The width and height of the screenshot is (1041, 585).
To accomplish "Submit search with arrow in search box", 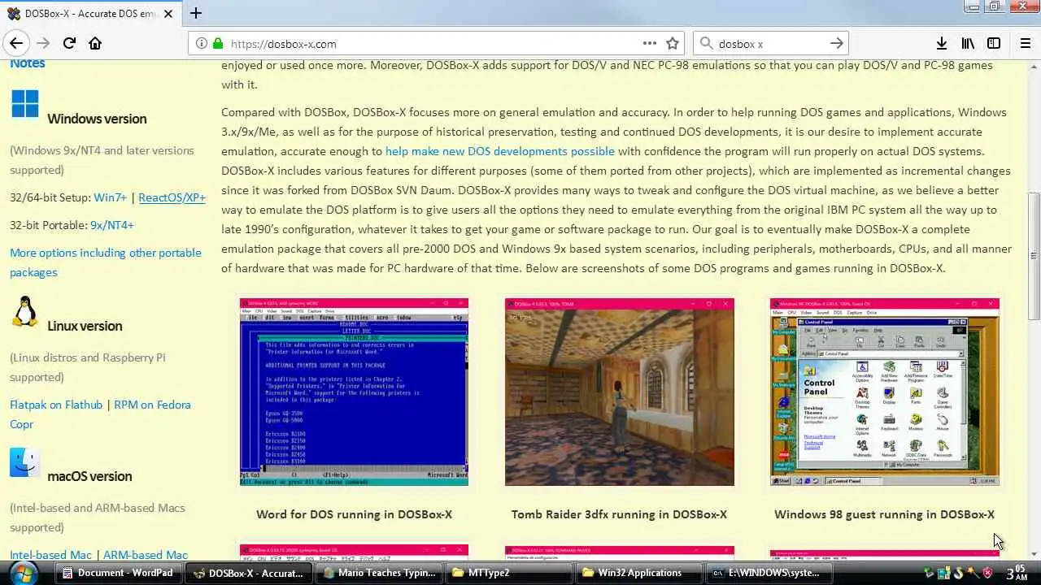I will click(836, 43).
